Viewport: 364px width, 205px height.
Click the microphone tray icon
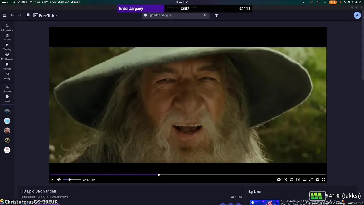point(340,2)
